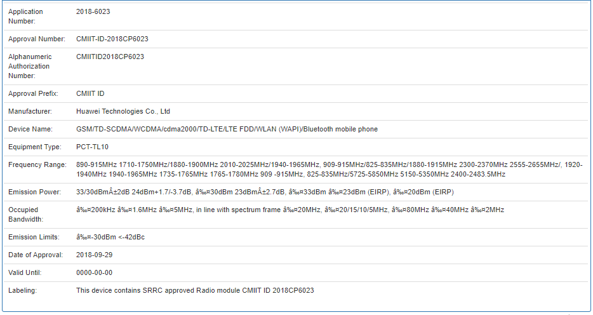Select valid until value 0000-00-00
Image resolution: width=593 pixels, height=315 pixels.
point(94,272)
